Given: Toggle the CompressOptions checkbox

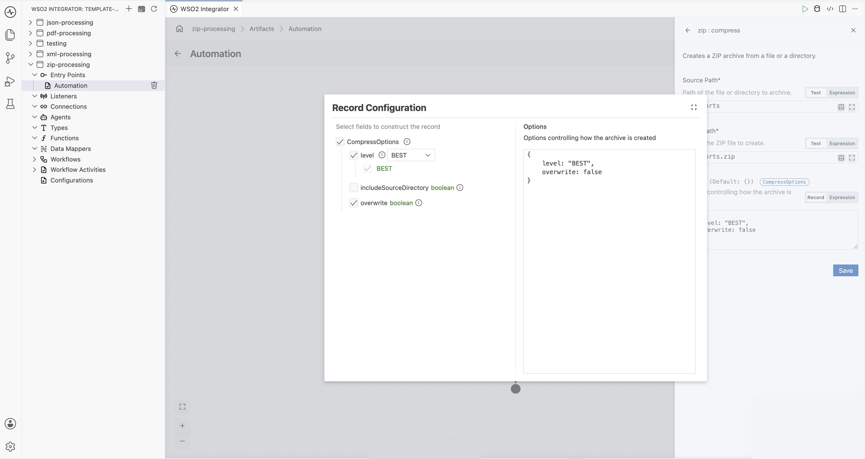Looking at the screenshot, I should click(340, 142).
